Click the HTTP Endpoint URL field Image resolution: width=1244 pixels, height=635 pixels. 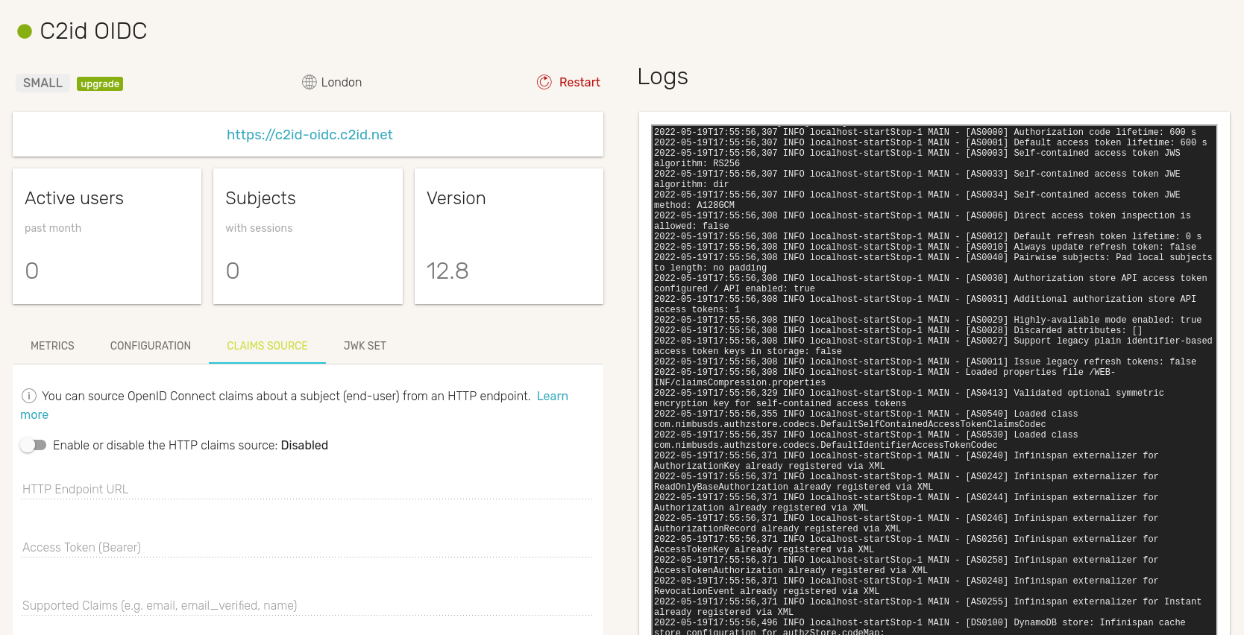click(x=307, y=489)
